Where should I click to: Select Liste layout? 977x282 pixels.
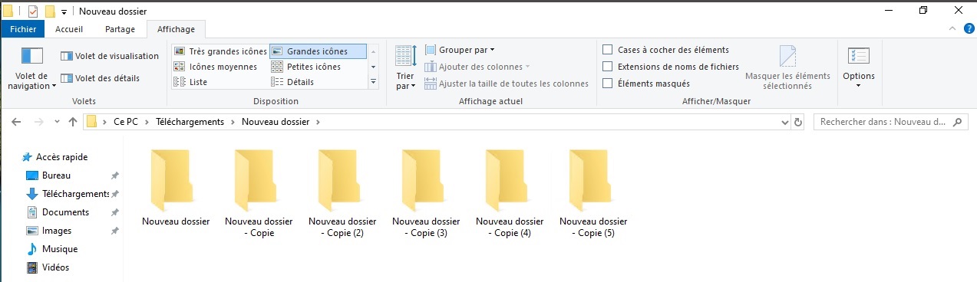tap(191, 82)
